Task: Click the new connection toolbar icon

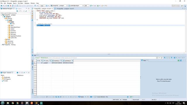Action: pos(1,6)
